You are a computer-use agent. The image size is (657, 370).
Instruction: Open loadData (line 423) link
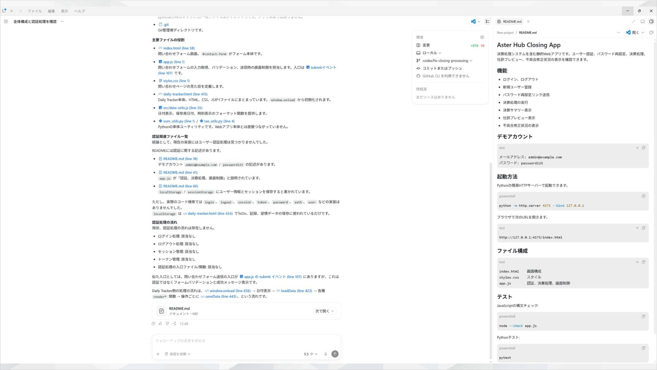294,291
